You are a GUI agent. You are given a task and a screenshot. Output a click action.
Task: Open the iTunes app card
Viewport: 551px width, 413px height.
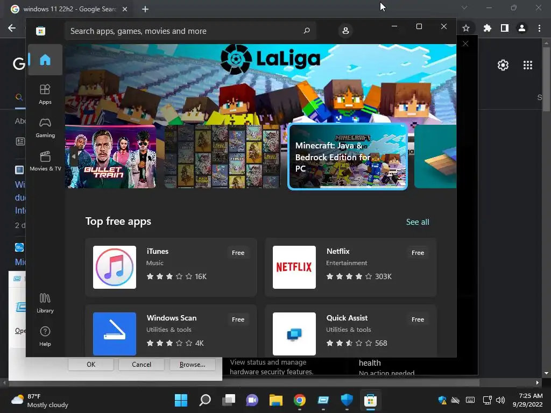click(171, 267)
